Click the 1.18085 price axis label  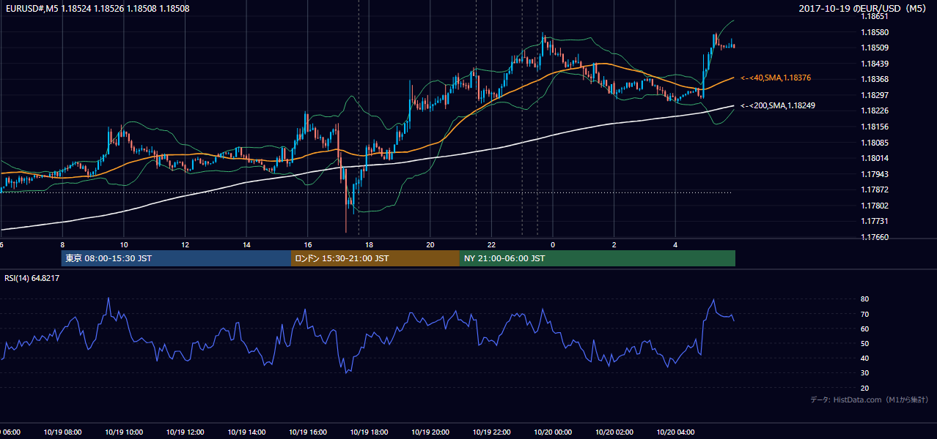click(873, 143)
